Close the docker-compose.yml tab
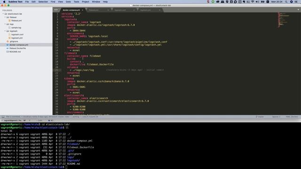The width and height of the screenshot is (301, 169). (83, 10)
